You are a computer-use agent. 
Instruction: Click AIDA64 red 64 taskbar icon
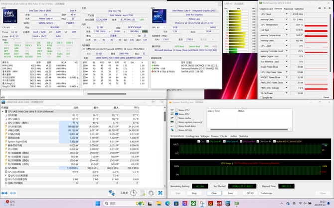(219, 204)
